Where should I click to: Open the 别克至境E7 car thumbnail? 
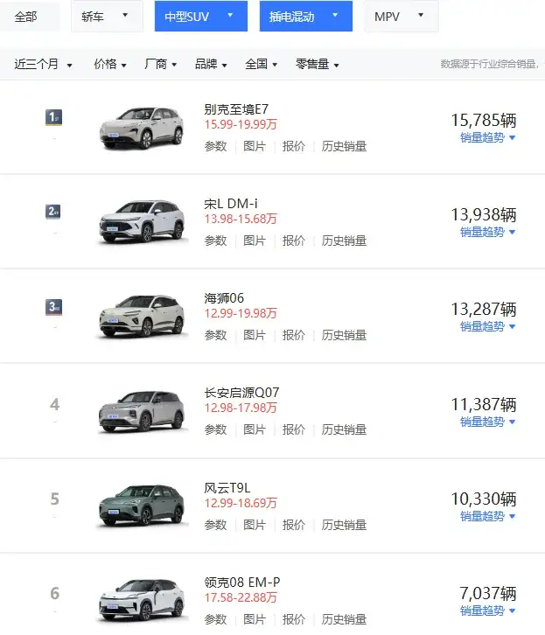[x=142, y=128]
